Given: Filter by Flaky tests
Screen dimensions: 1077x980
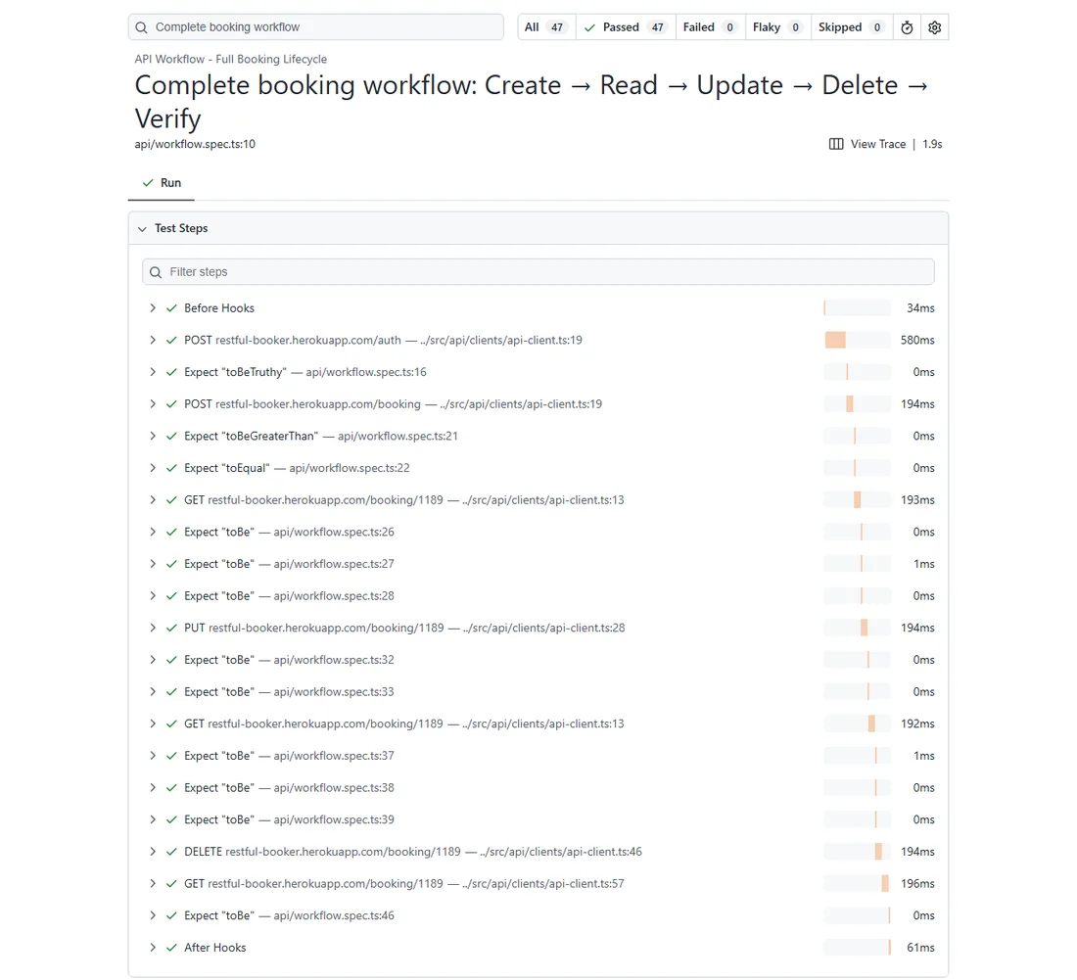Looking at the screenshot, I should [777, 27].
